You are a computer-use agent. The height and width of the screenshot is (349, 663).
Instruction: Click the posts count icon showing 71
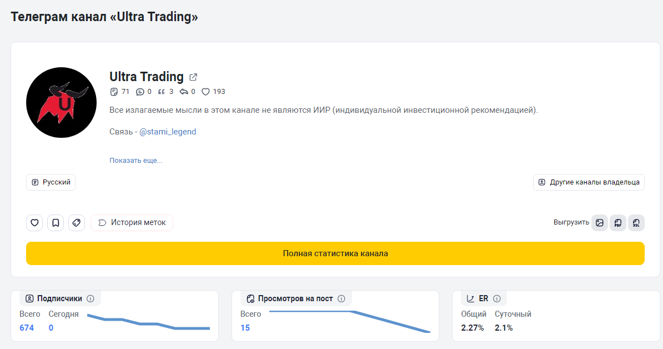click(x=114, y=92)
